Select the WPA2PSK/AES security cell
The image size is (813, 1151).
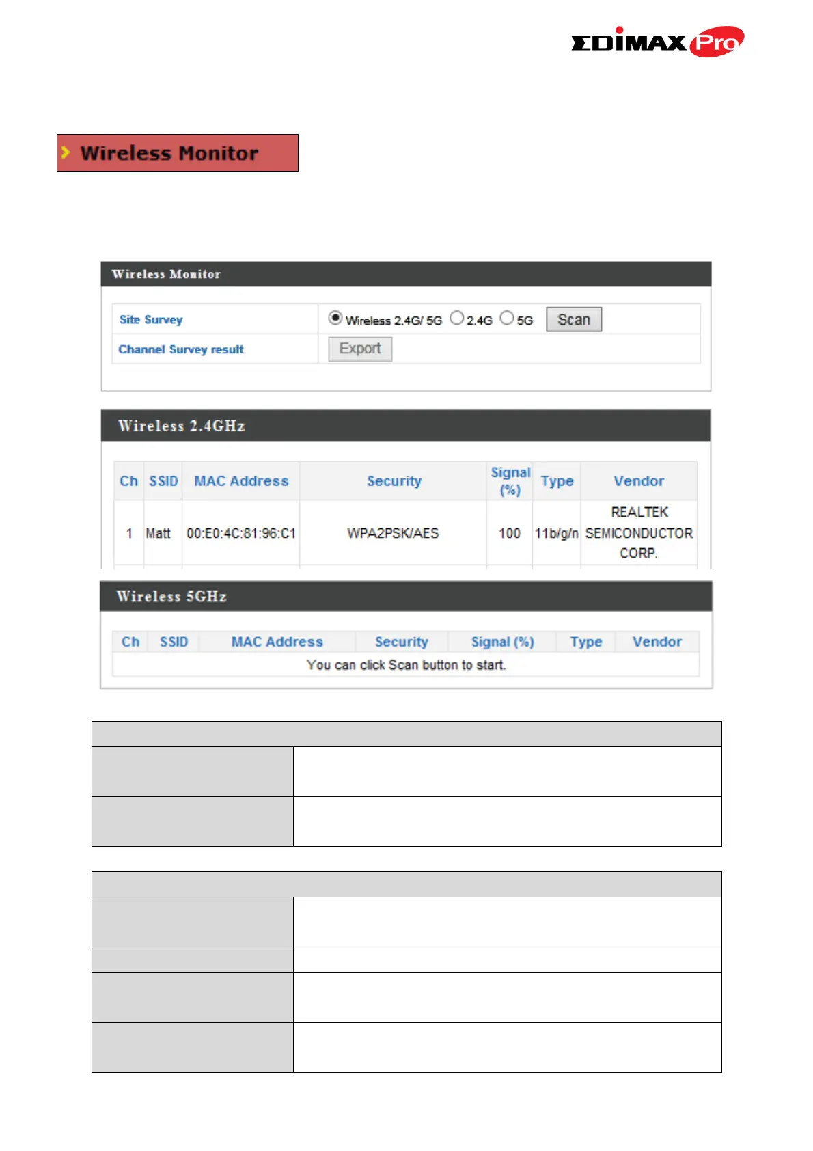click(x=393, y=533)
